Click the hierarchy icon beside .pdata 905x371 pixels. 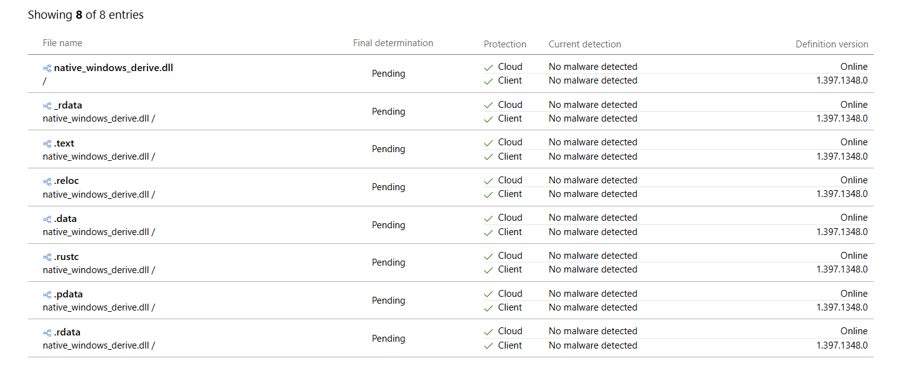pos(47,294)
